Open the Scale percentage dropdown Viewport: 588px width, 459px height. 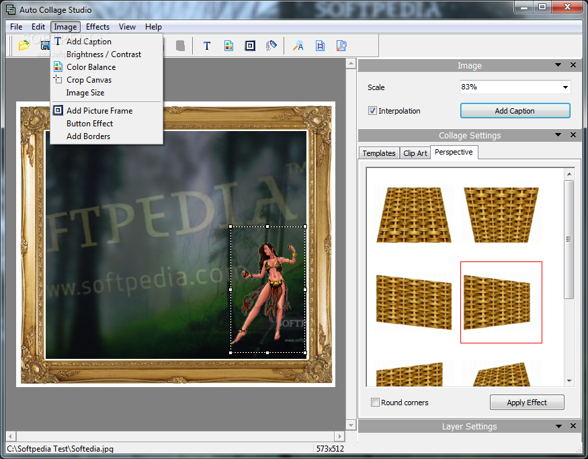point(565,87)
